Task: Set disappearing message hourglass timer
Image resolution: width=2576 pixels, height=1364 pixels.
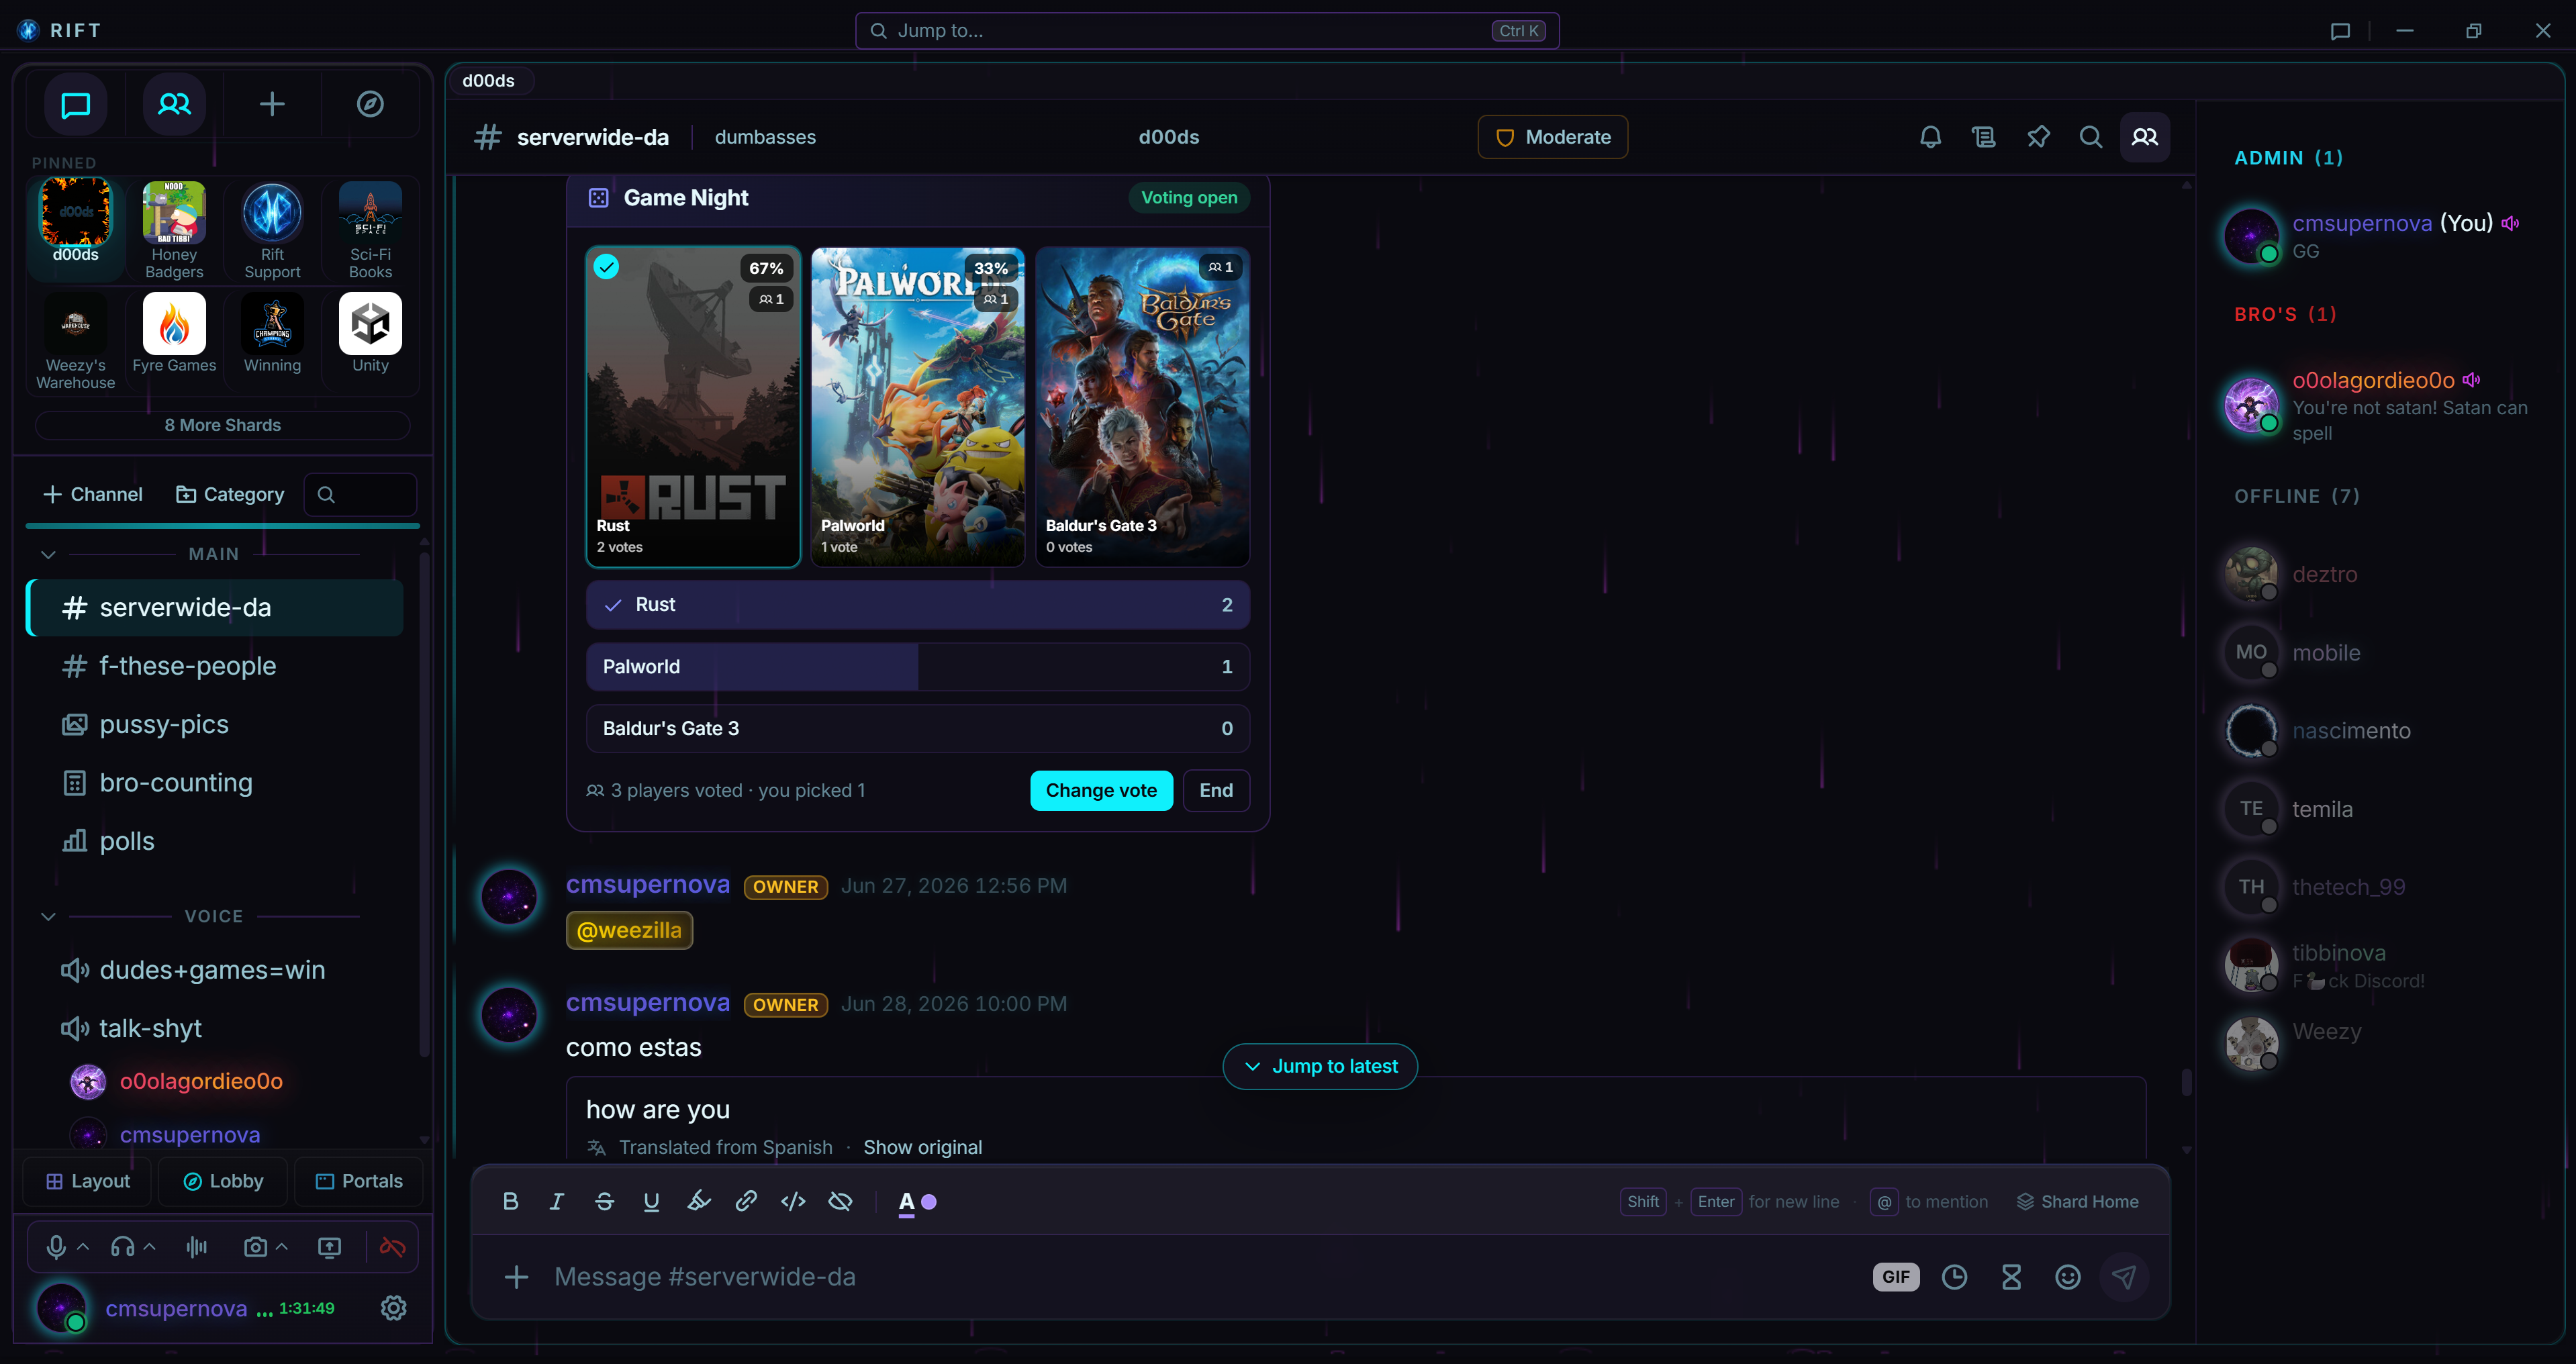Action: [2011, 1276]
